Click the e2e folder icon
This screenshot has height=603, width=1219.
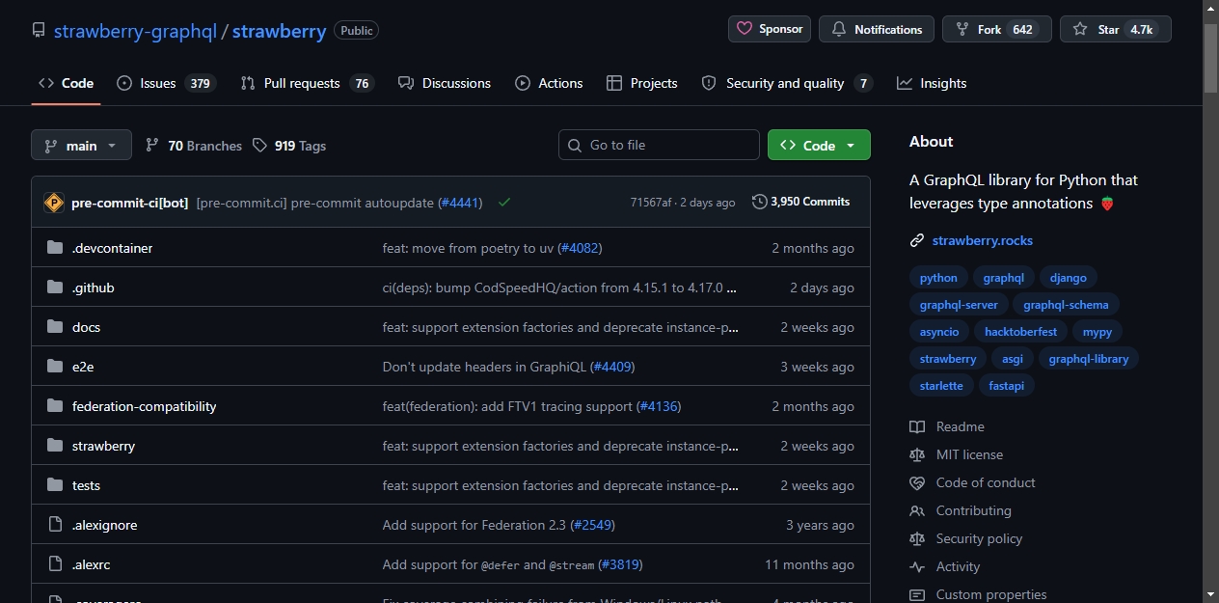[55, 367]
